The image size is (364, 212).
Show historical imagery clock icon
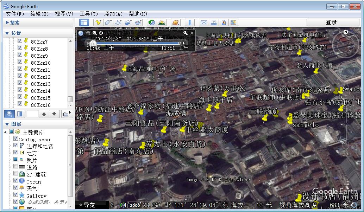152,23
